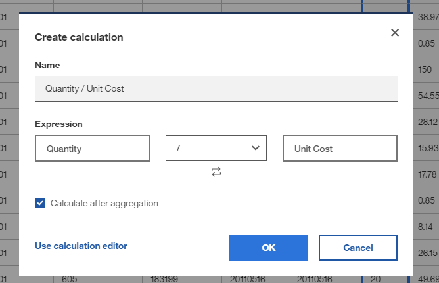Screen dimensions: 439x283
Task: Open the Use calculation editor link
Action: point(81,246)
